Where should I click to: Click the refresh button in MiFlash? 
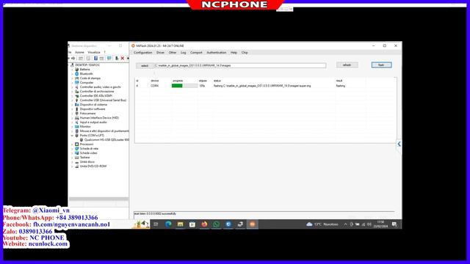point(347,65)
